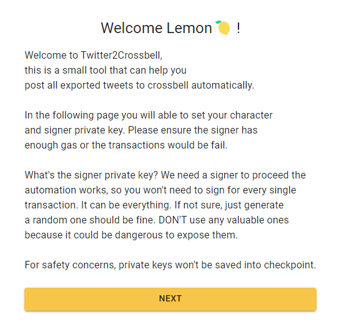Click the "enough gas or the transactions" line
Image resolution: width=339 pixels, height=327 pixels.
[126, 145]
